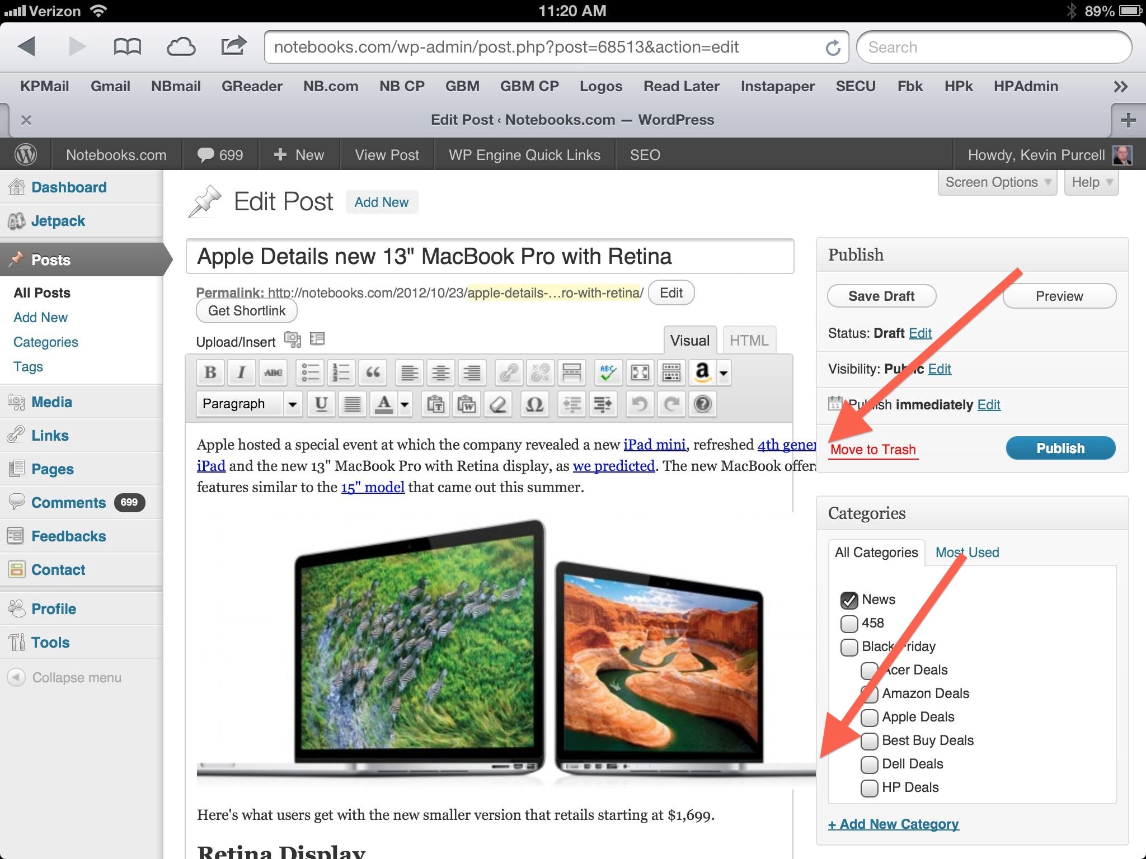
Task: Toggle the kitchen sink toolbar row
Action: tap(671, 372)
